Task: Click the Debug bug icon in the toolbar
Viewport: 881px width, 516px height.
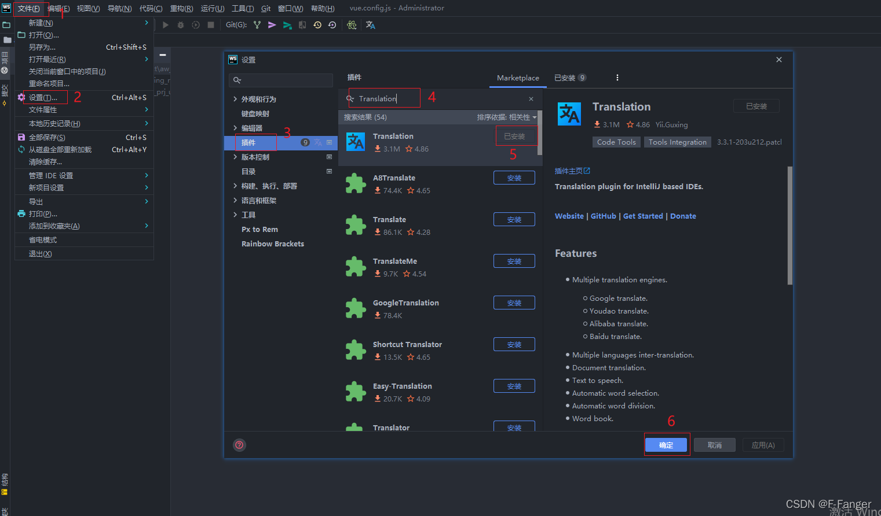Action: pyautogui.click(x=181, y=25)
